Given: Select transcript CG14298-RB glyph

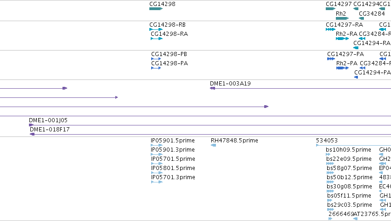Looking at the screenshot, I should [156, 29].
